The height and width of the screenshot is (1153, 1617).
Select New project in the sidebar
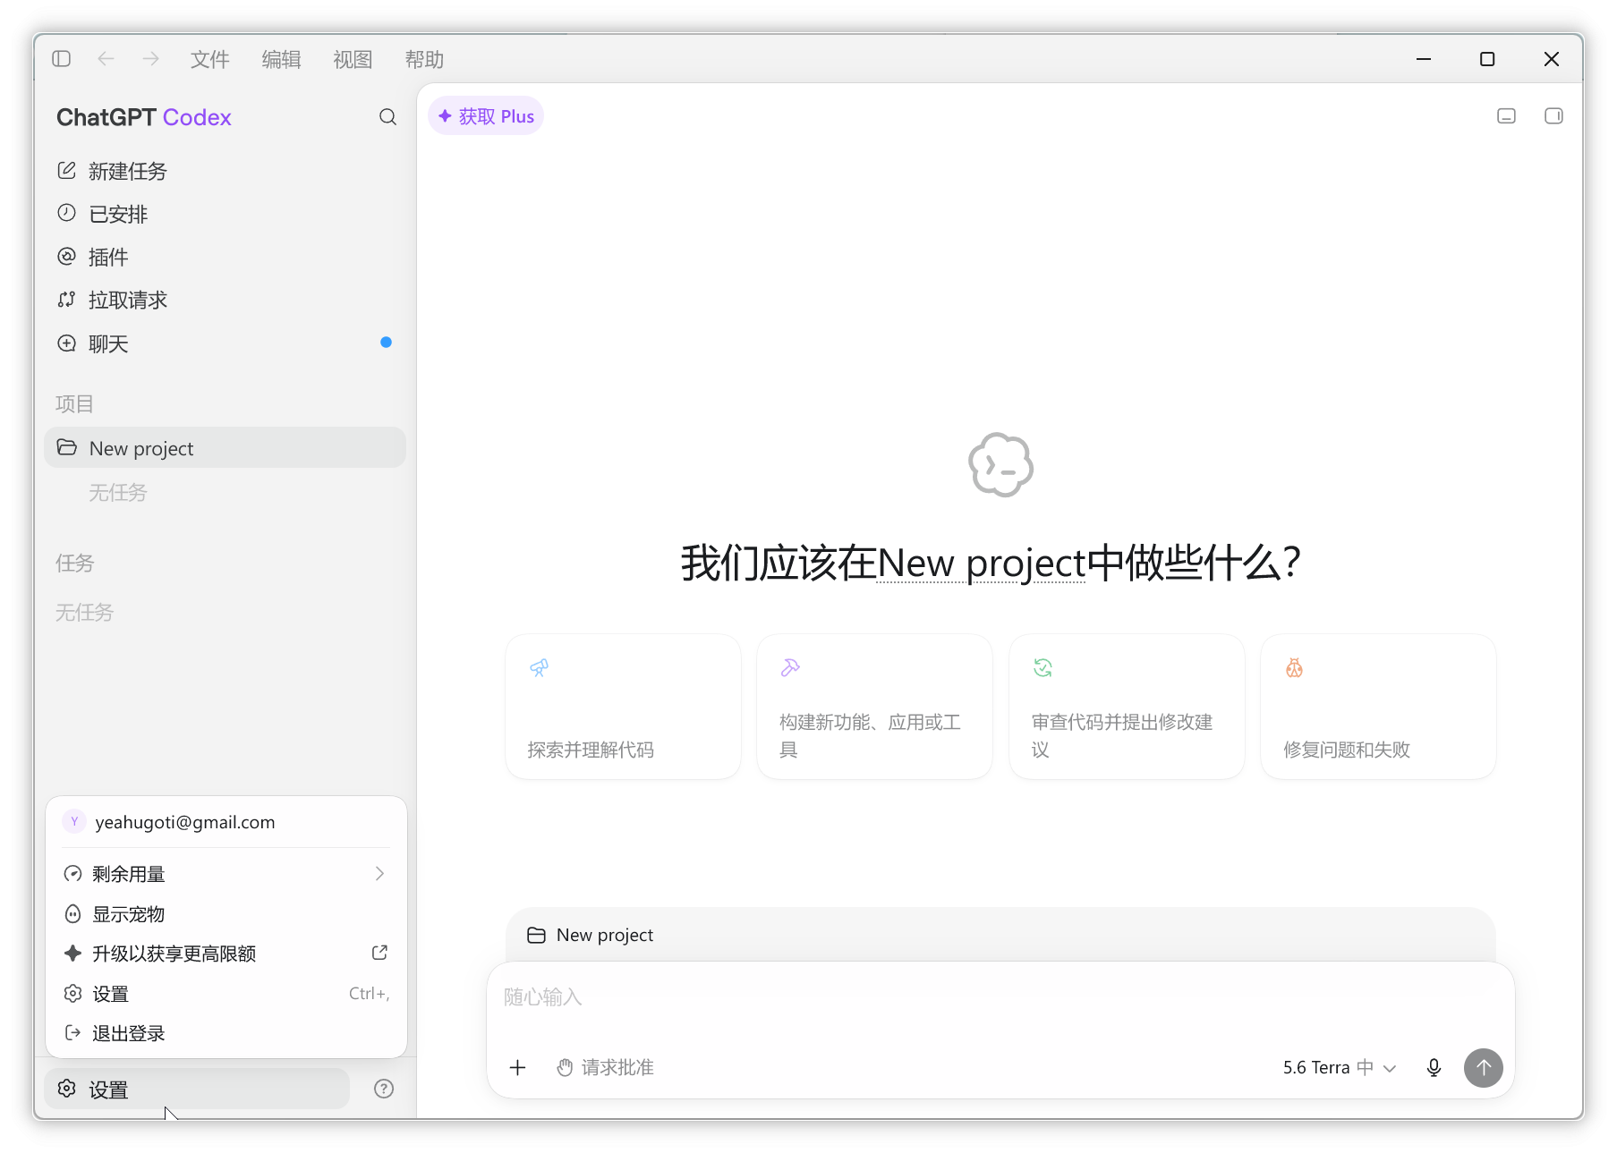(225, 447)
